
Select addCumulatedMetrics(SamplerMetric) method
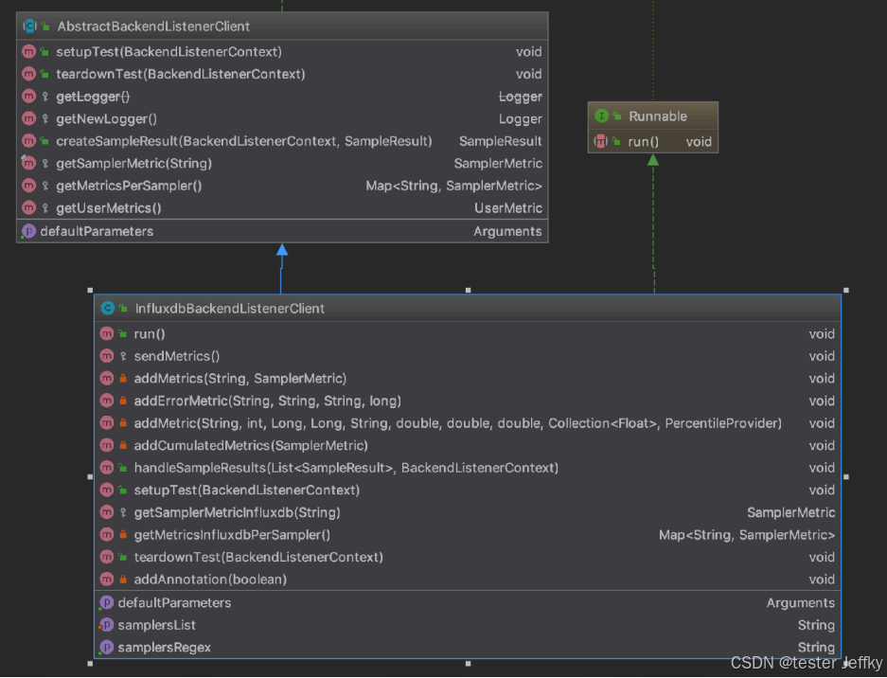click(468, 446)
